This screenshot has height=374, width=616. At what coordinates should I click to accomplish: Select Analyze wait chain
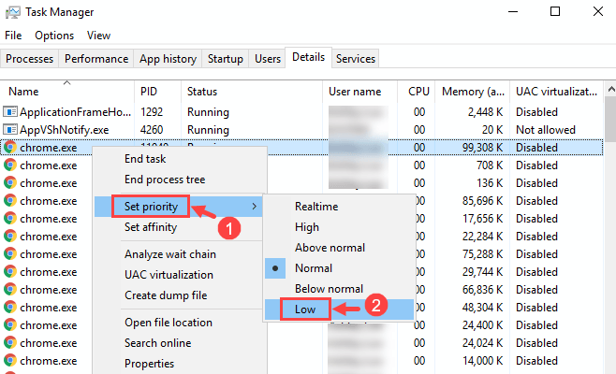click(181, 254)
